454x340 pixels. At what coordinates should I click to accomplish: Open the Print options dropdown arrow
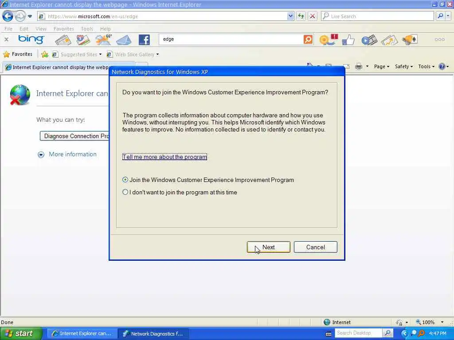point(367,66)
